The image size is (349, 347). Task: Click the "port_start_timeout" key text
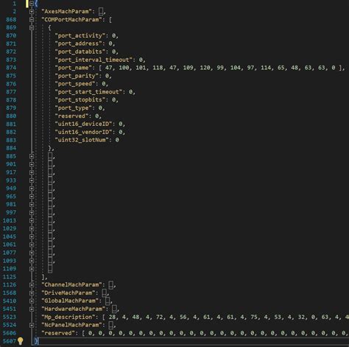tap(88, 92)
